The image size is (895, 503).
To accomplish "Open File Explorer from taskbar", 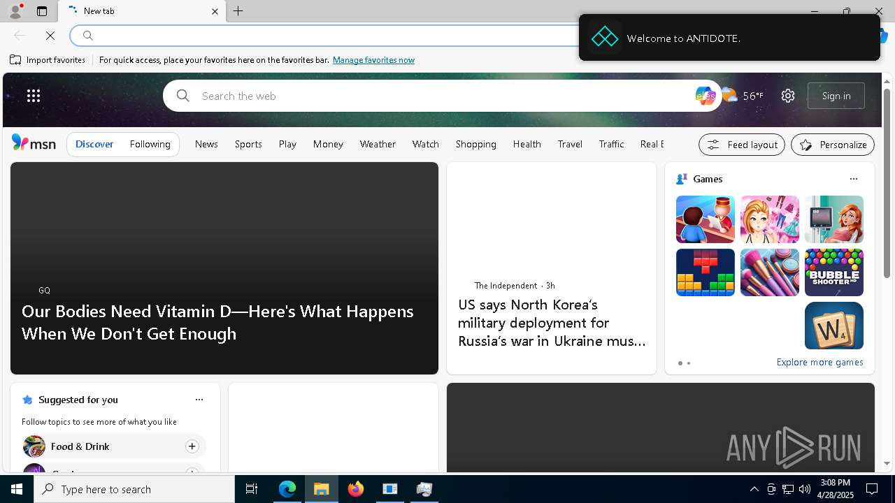I will [322, 489].
